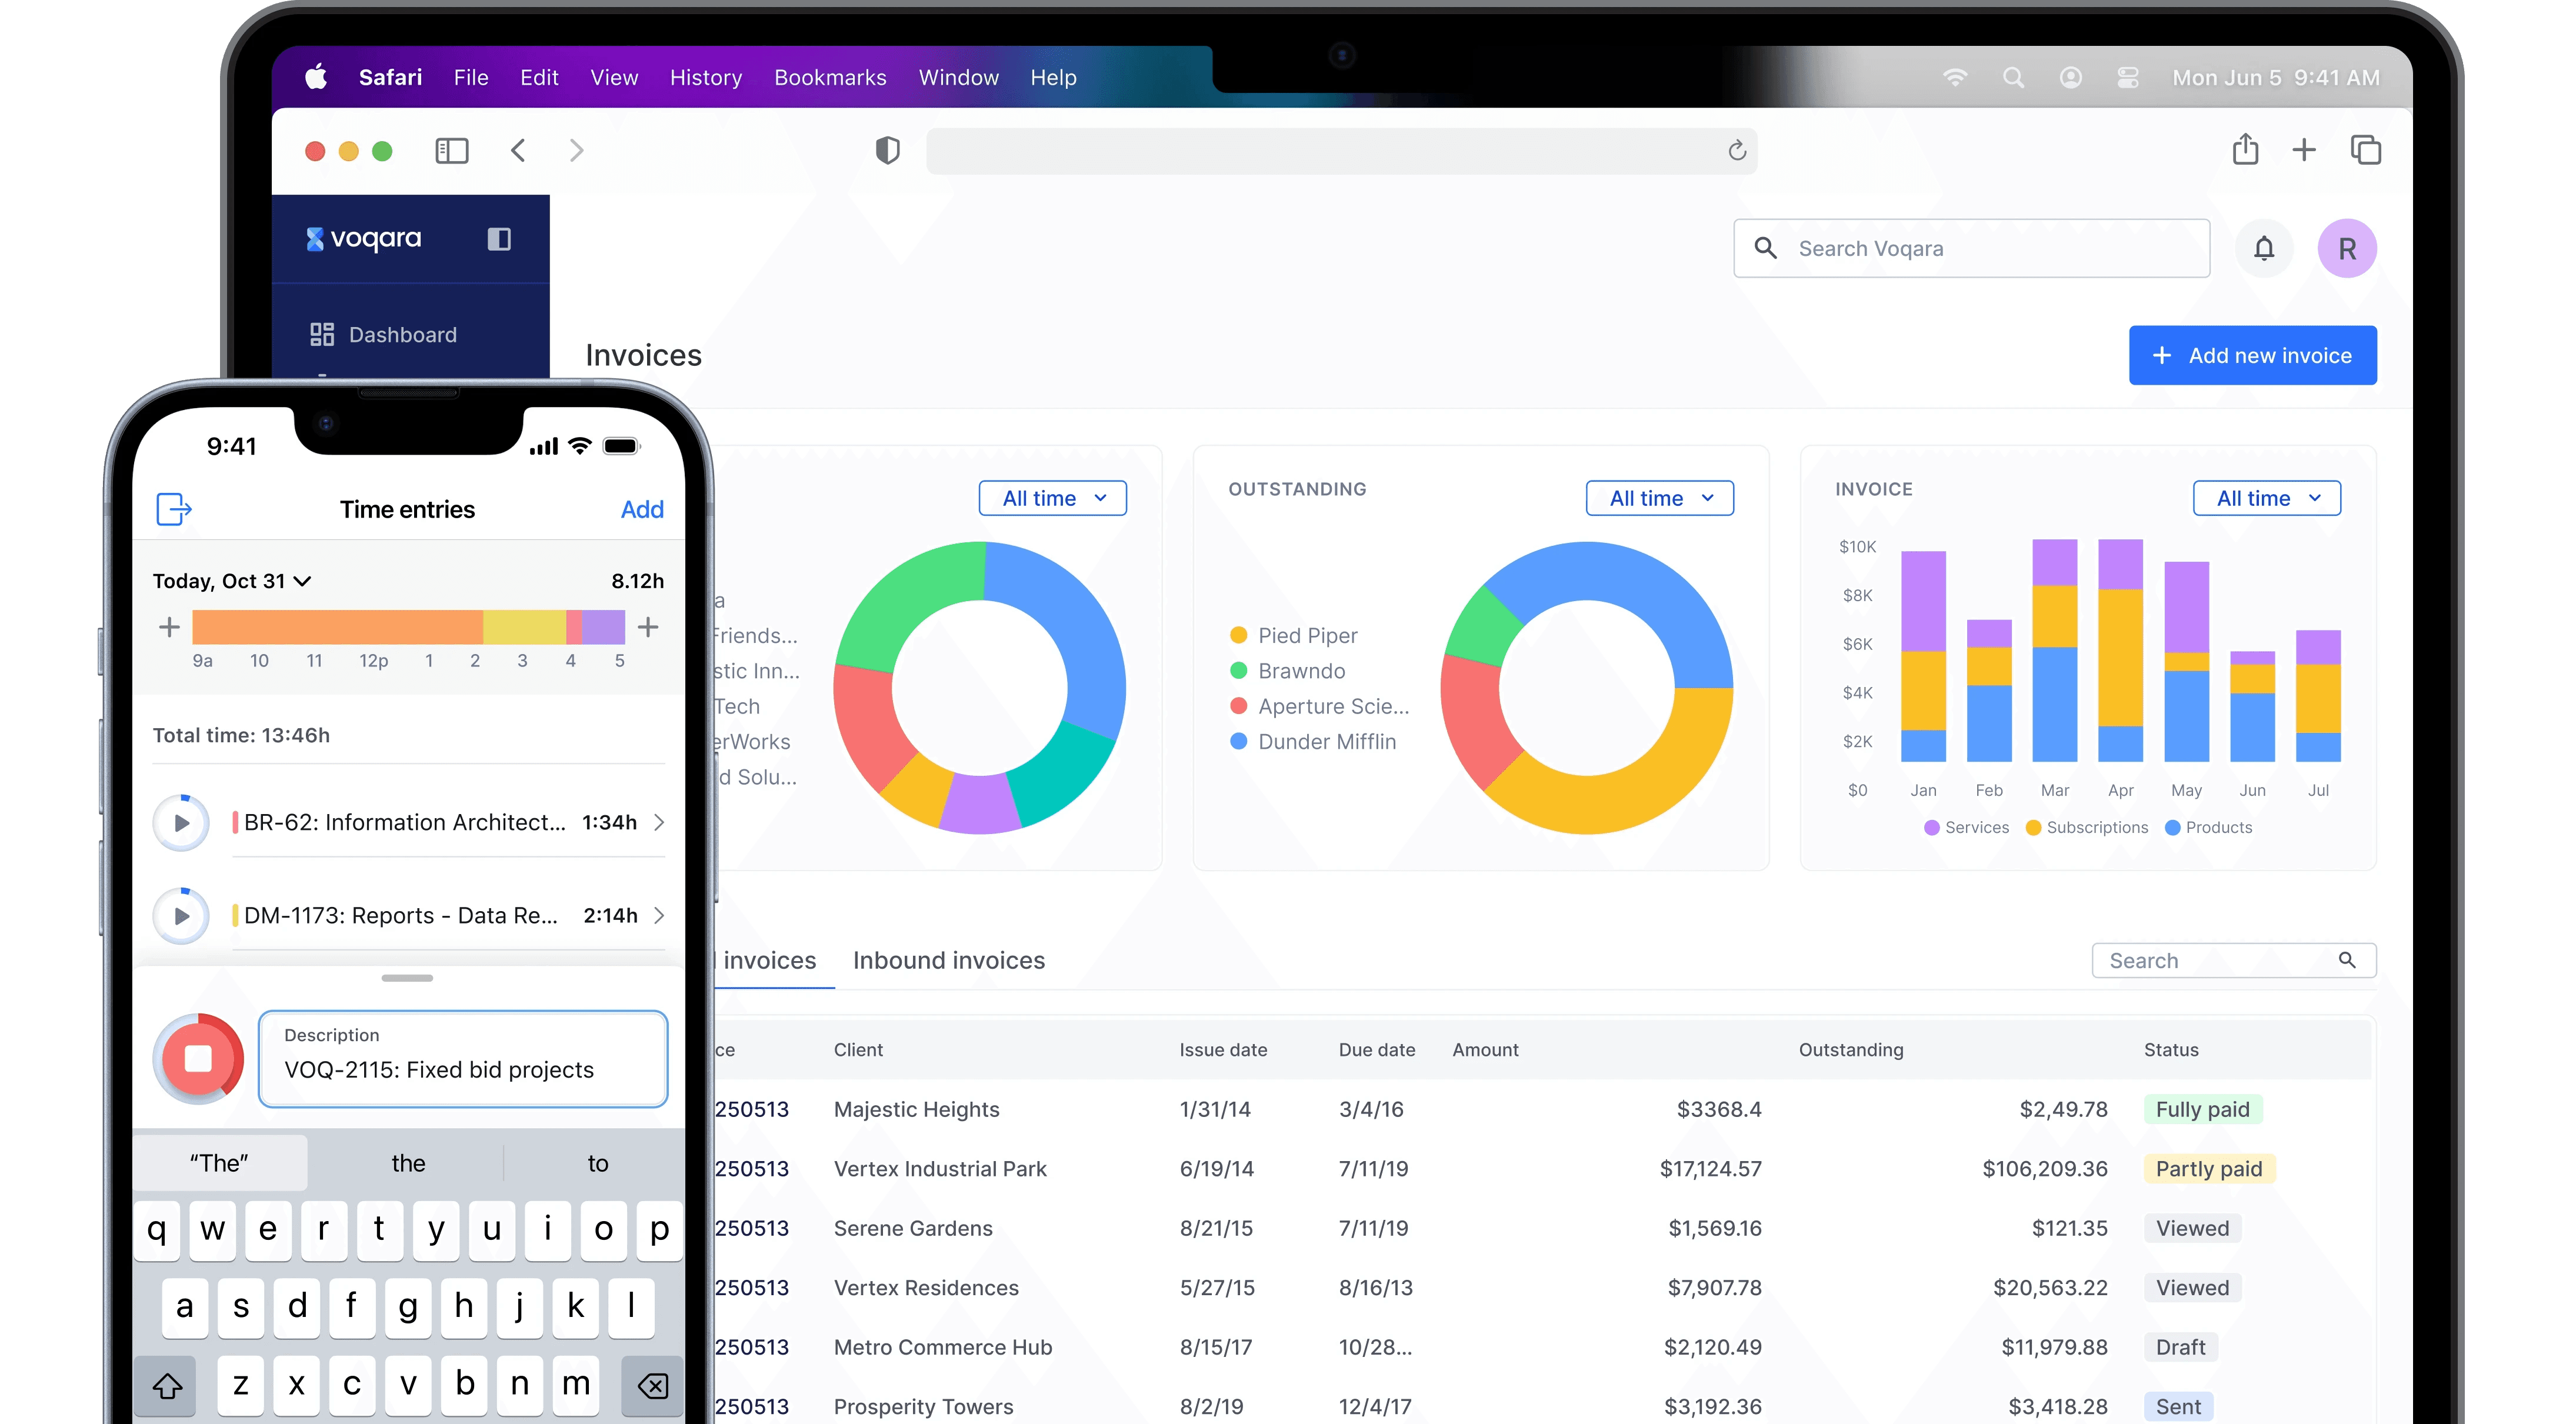Click Safari's share icon
Screen dimensions: 2576x1424
[x=2245, y=150]
